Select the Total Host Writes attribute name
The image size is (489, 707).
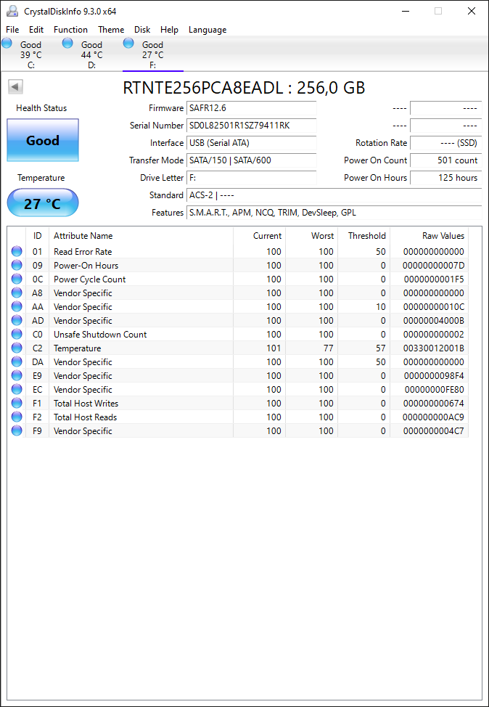pyautogui.click(x=86, y=403)
